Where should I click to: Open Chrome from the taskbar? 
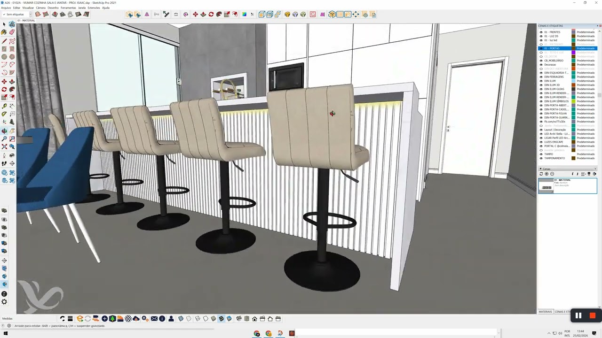click(257, 334)
